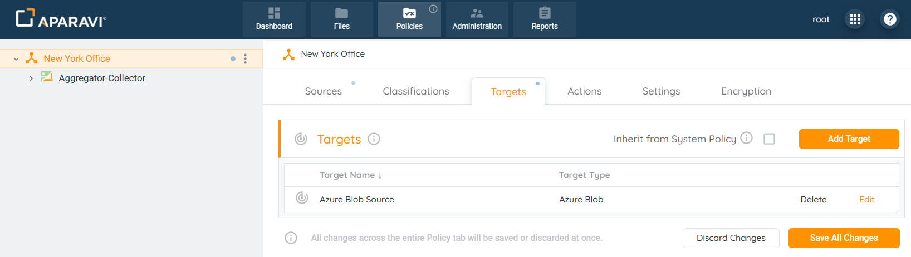911x257 pixels.
Task: Click Edit link for Azure Blob Source
Action: (866, 200)
